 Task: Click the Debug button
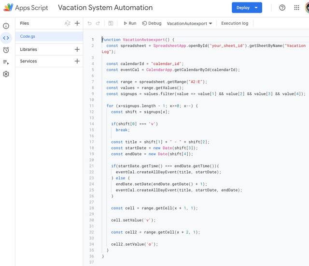coord(152,23)
